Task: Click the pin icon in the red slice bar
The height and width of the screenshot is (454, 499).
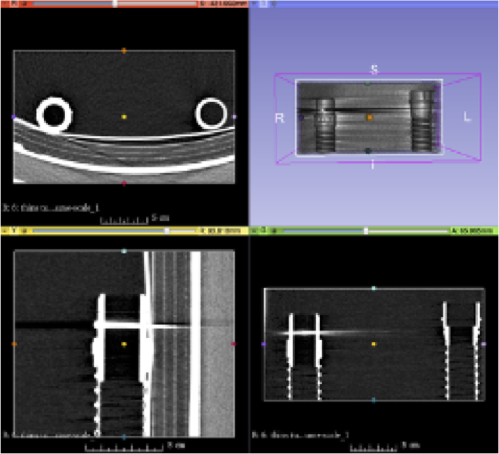Action: [4, 4]
